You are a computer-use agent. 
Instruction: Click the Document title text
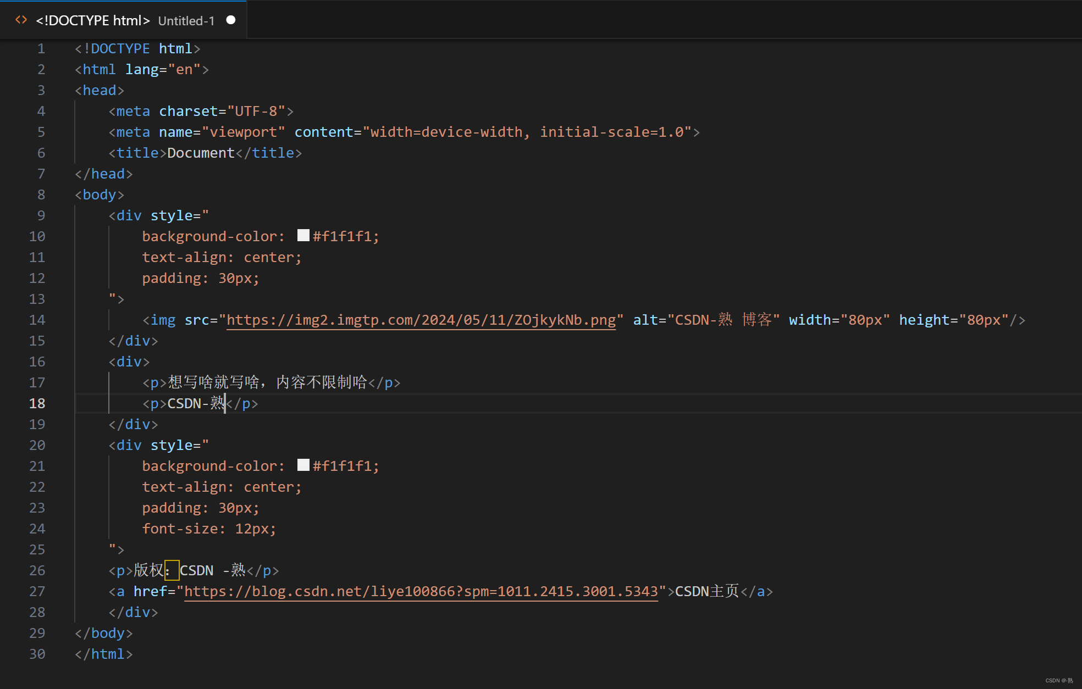point(201,153)
